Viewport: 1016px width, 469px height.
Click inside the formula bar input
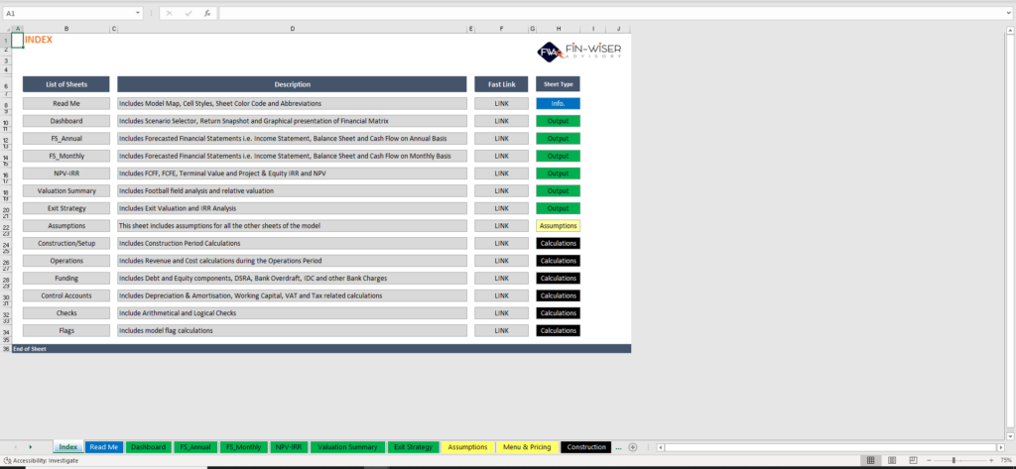[595, 13]
